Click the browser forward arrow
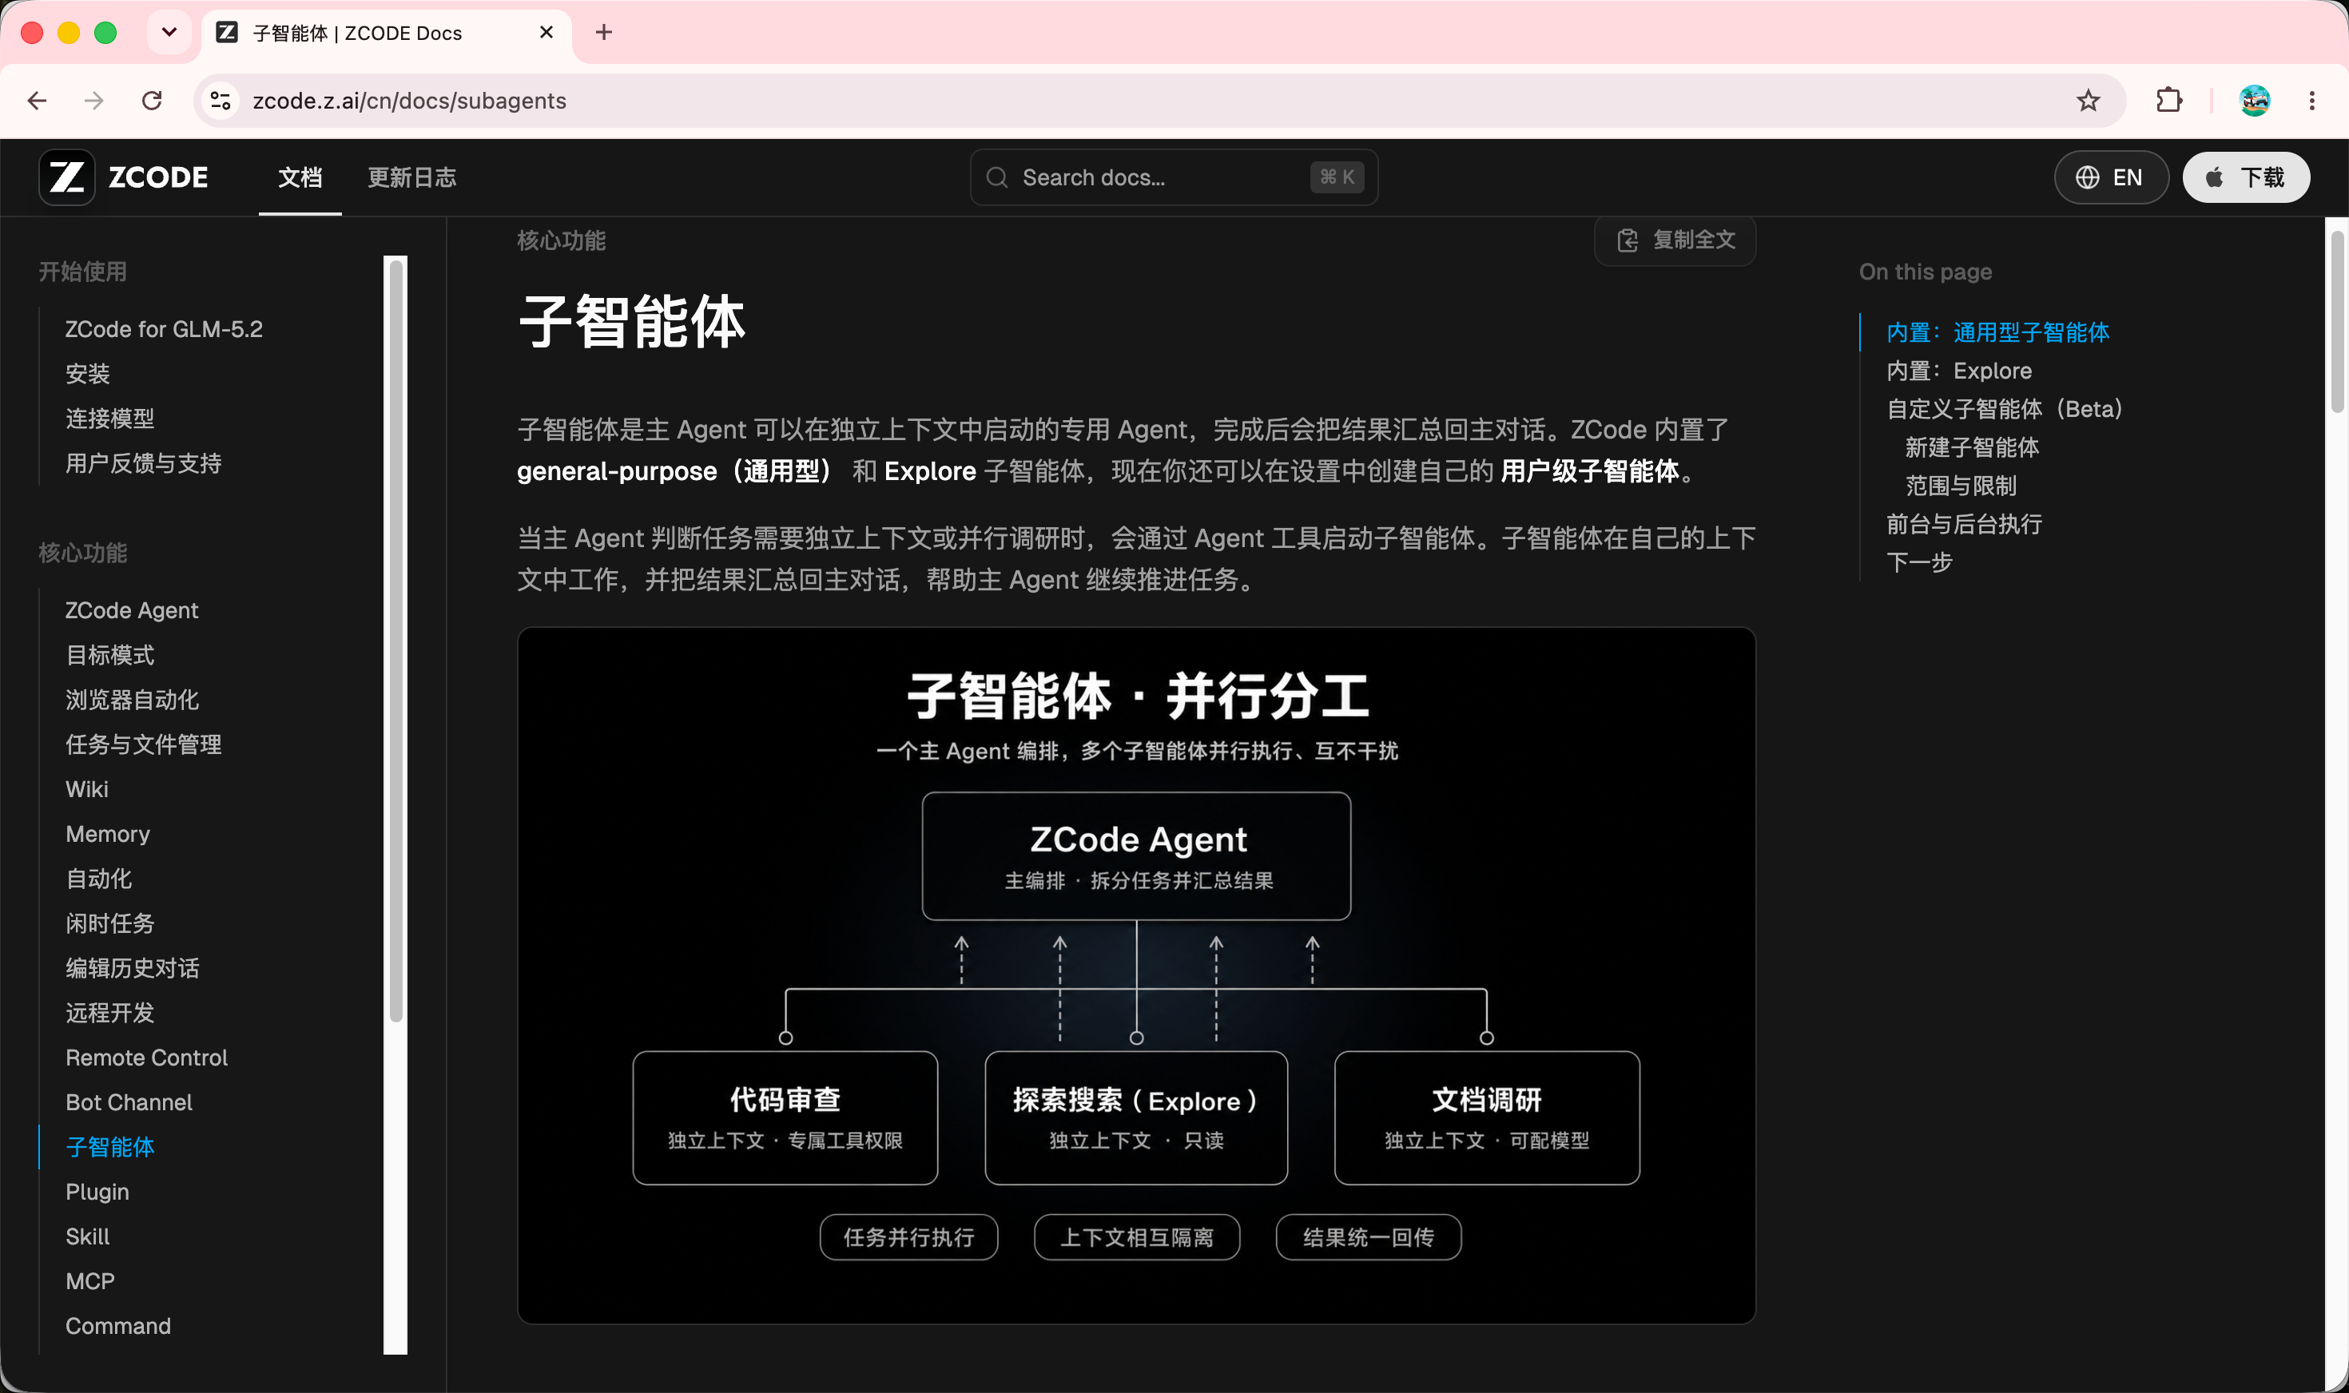 click(94, 101)
